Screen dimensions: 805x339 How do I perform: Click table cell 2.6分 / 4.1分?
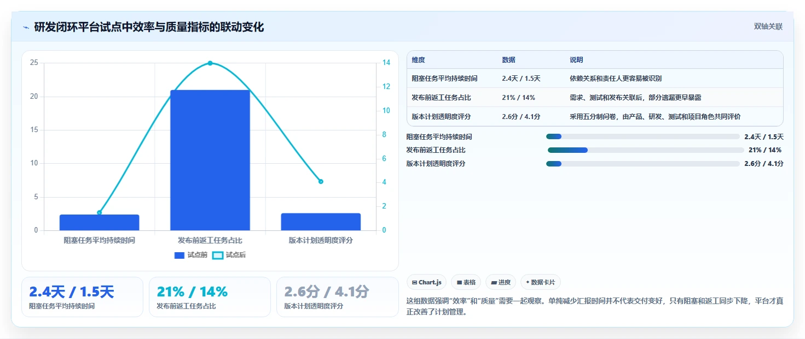(521, 117)
